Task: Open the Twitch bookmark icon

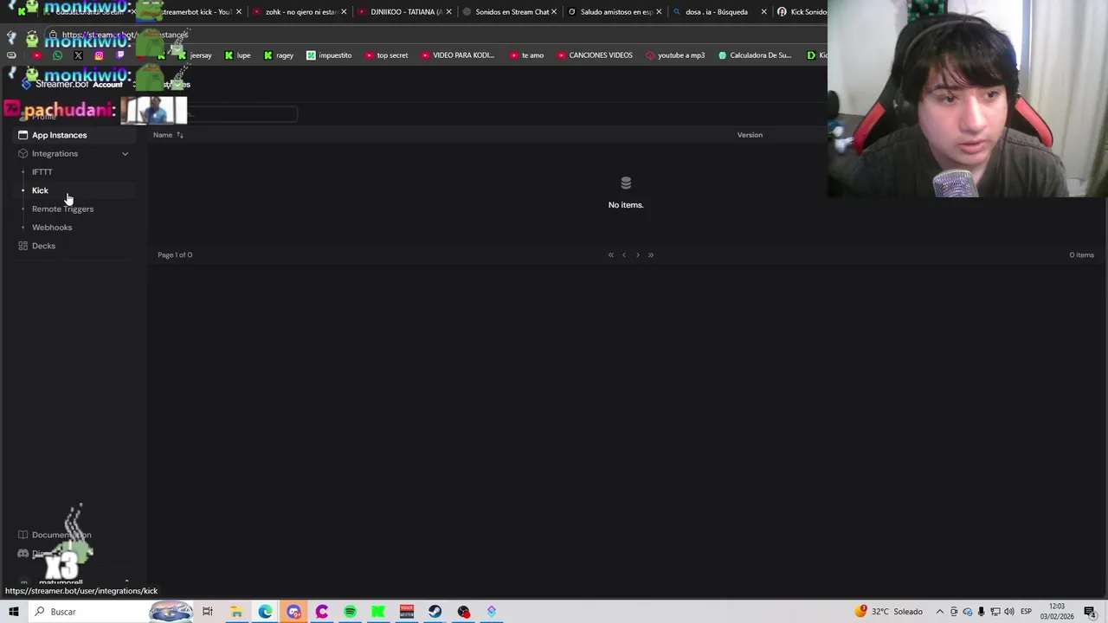Action: 119,55
